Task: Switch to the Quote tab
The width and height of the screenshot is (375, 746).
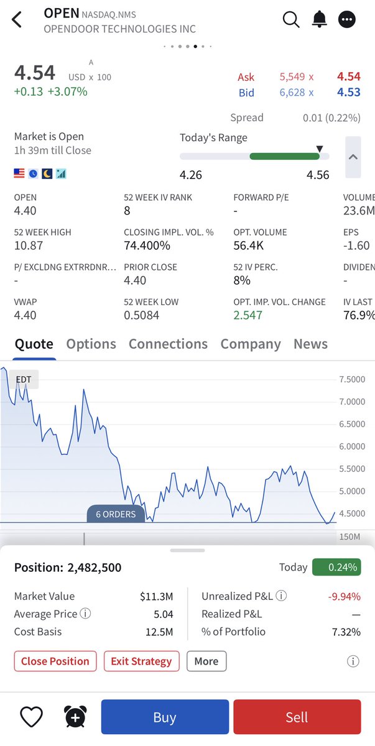Action: coord(34,344)
